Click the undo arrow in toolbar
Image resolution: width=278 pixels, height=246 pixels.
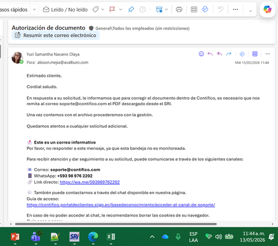click(x=221, y=9)
